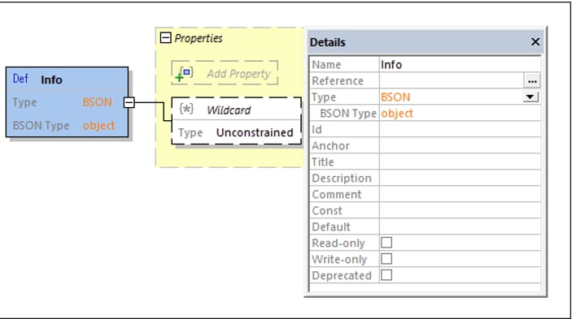Viewport: 572px width, 319px height.
Task: Collapse the Properties section
Action: click(x=166, y=37)
